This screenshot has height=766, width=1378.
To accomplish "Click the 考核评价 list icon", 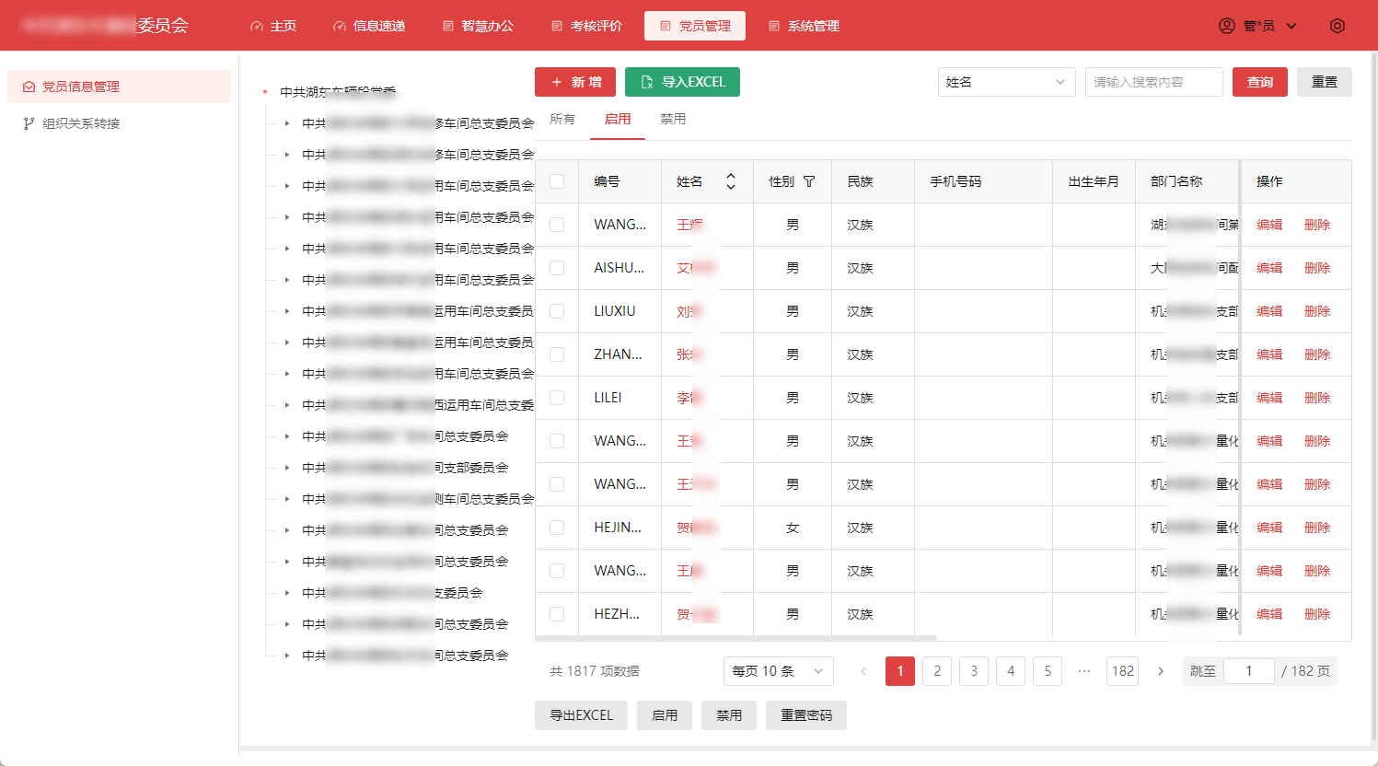I will click(x=557, y=26).
